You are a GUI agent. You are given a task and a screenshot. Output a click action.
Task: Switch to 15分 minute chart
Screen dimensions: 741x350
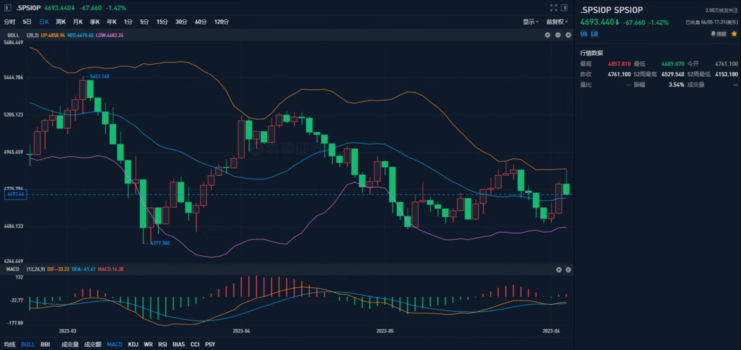point(162,22)
